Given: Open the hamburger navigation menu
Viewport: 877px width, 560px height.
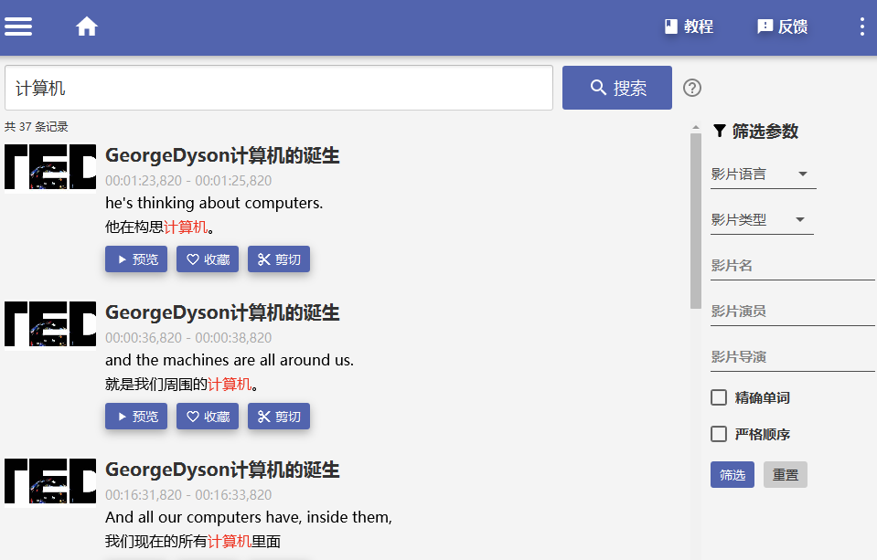Looking at the screenshot, I should (18, 26).
